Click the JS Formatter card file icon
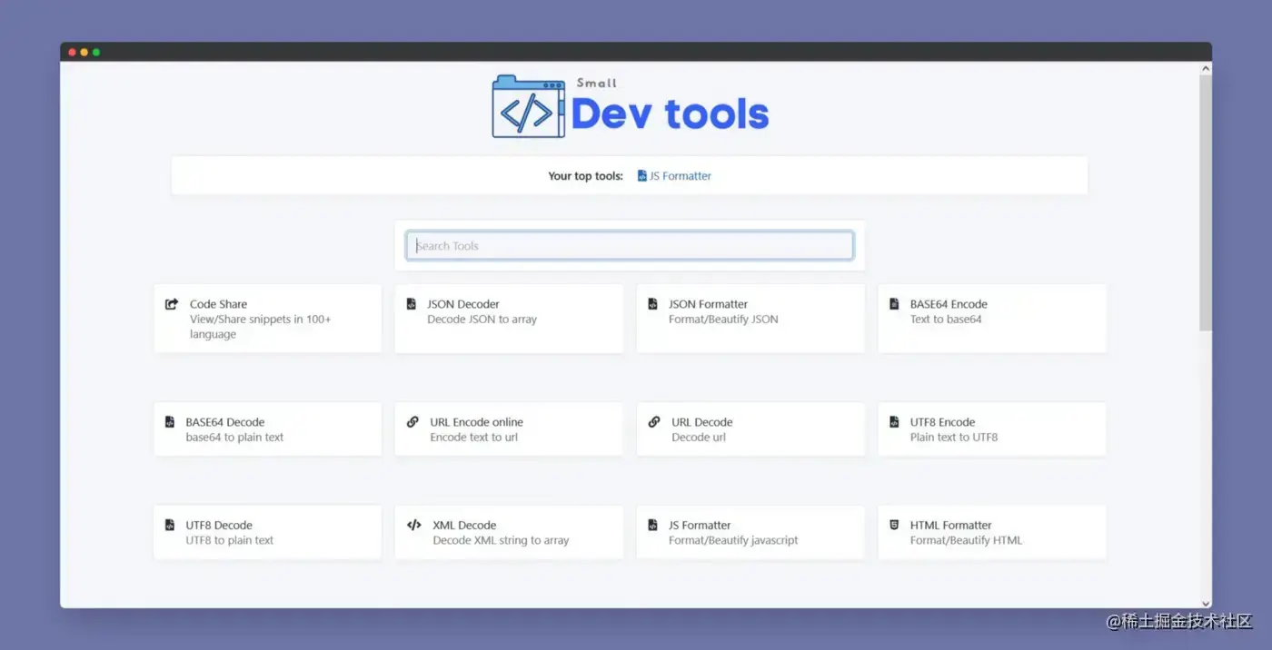Image resolution: width=1272 pixels, height=650 pixels. click(652, 525)
